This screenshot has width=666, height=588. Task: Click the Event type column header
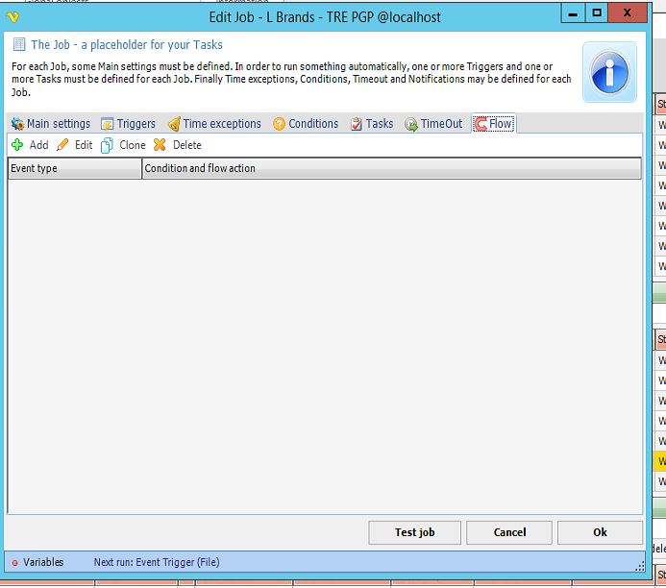click(74, 169)
